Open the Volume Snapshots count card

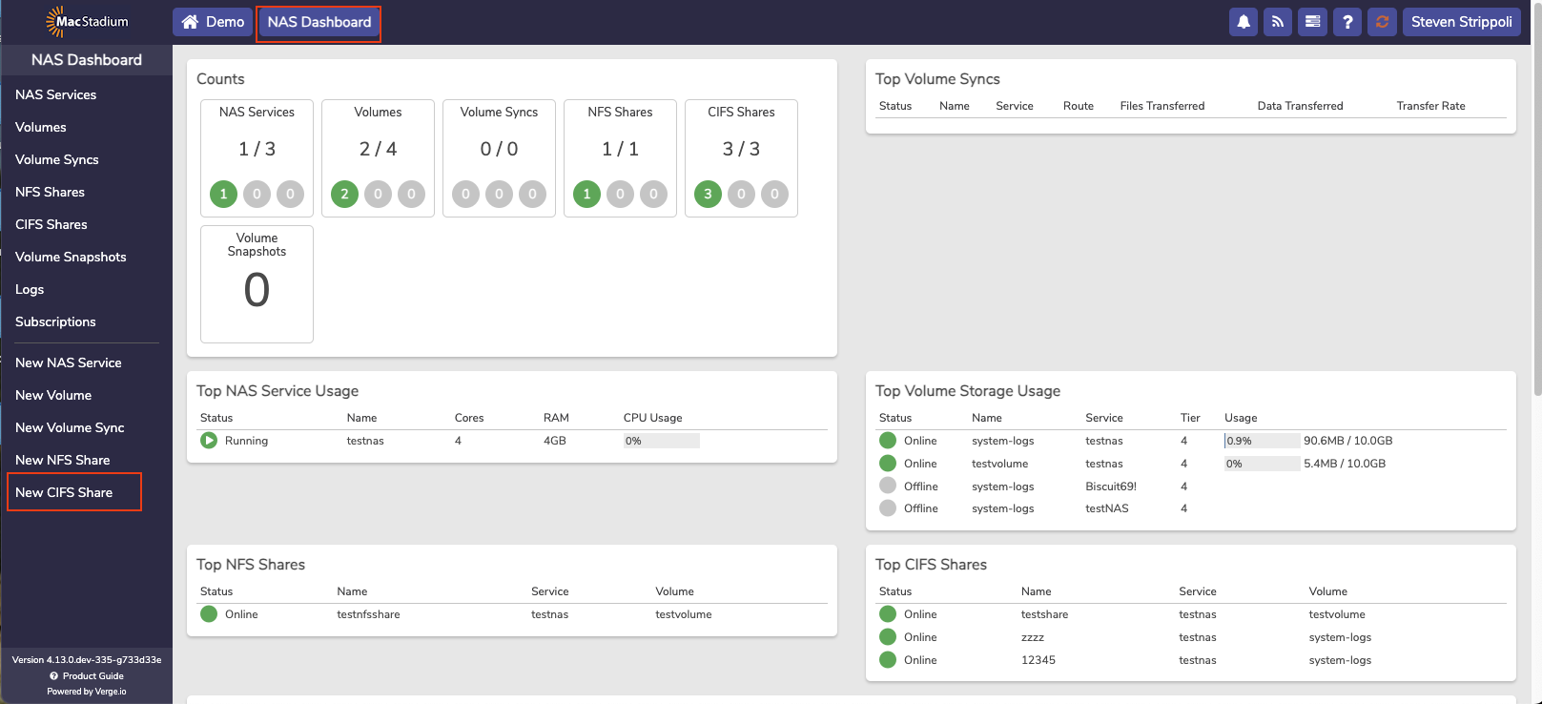point(257,283)
